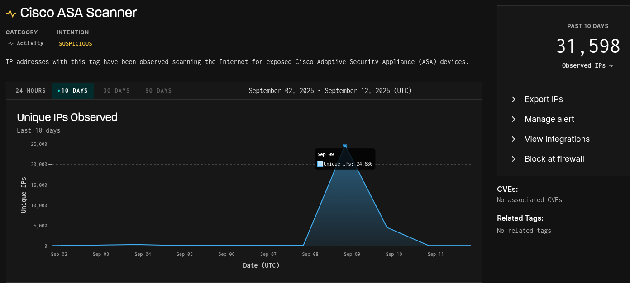Click the blue legend square in the tooltip
This screenshot has width=630, height=283.
(x=321, y=163)
